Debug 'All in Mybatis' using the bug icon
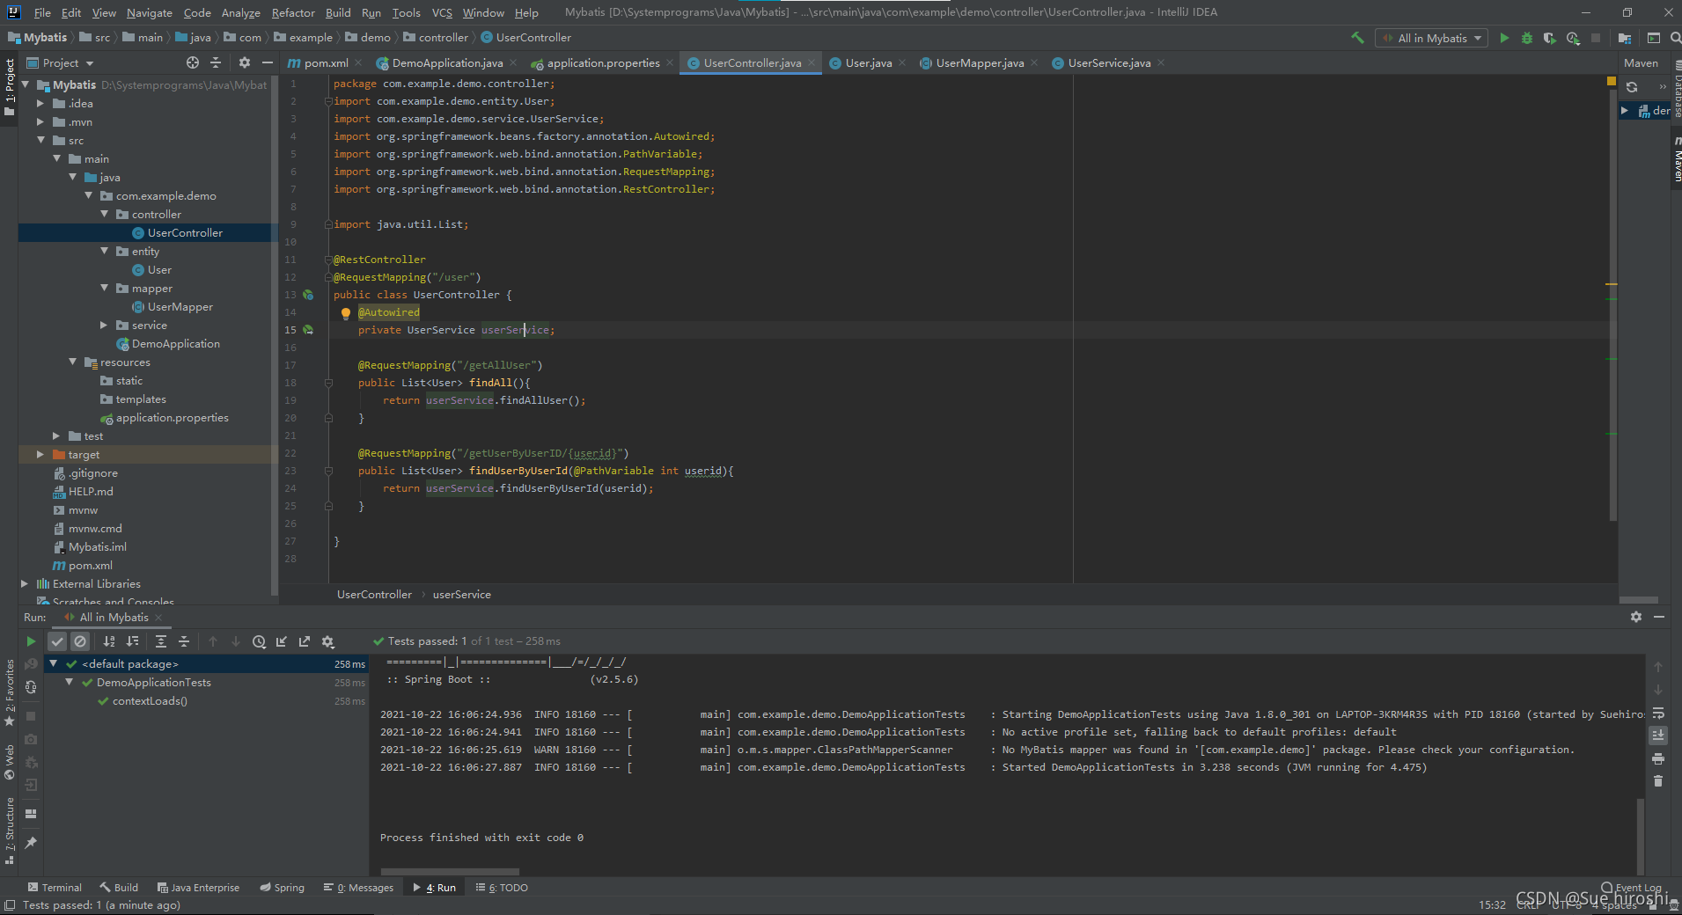The image size is (1682, 915). click(1527, 38)
